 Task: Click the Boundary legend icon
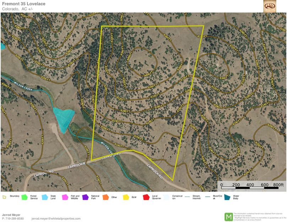pos(4,196)
